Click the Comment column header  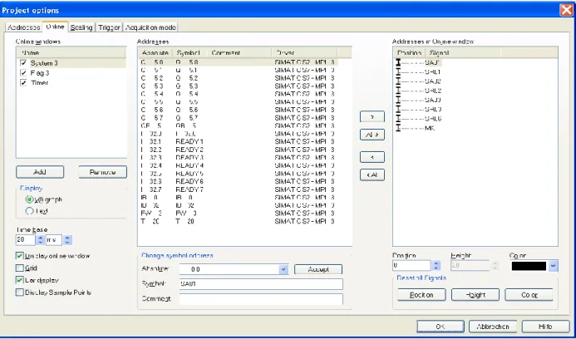tap(239, 53)
